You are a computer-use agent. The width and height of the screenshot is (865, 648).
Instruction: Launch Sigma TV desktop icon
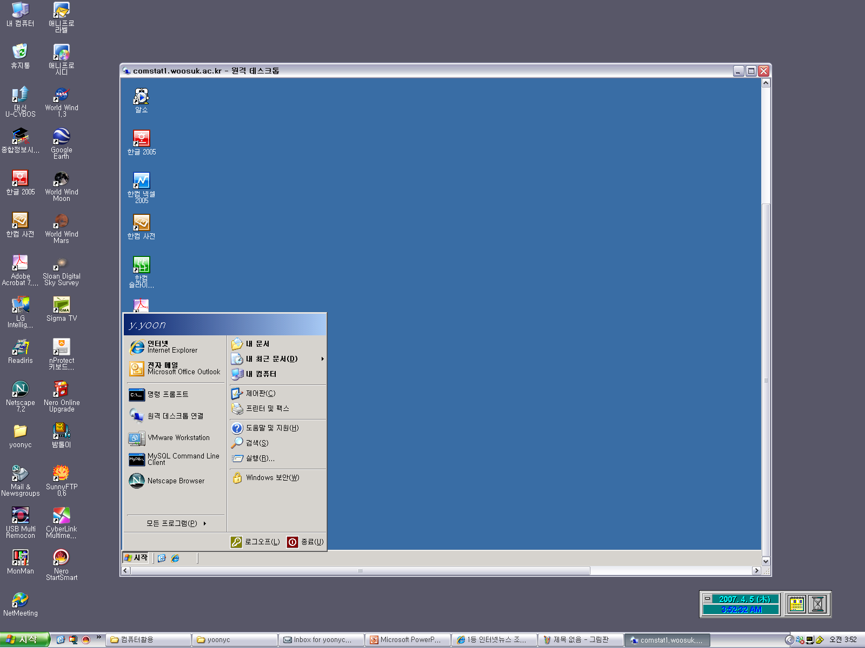pyautogui.click(x=61, y=309)
